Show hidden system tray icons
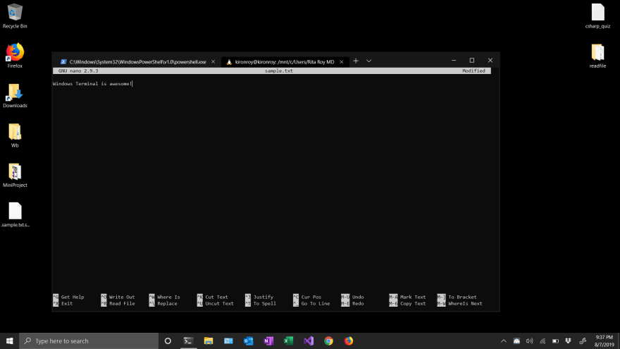This screenshot has width=620, height=349. click(503, 341)
